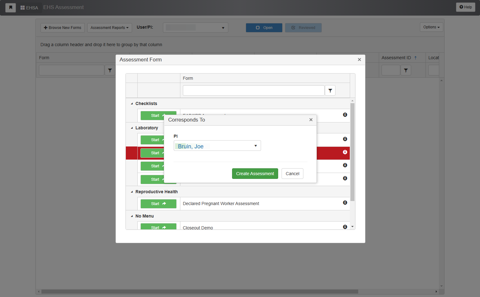Click the info icon on the red highlighted row

click(x=345, y=152)
